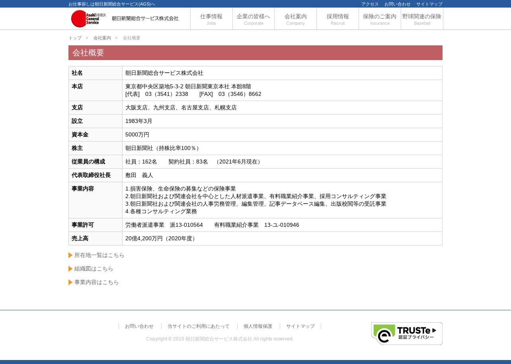Open the 会社案内 Company menu
Viewport: 511px width, 364px height.
coord(295,19)
